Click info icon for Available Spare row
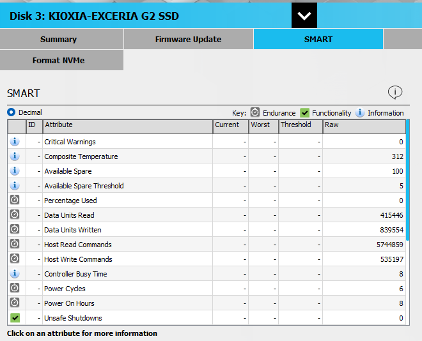Image resolution: width=422 pixels, height=341 pixels. point(15,170)
